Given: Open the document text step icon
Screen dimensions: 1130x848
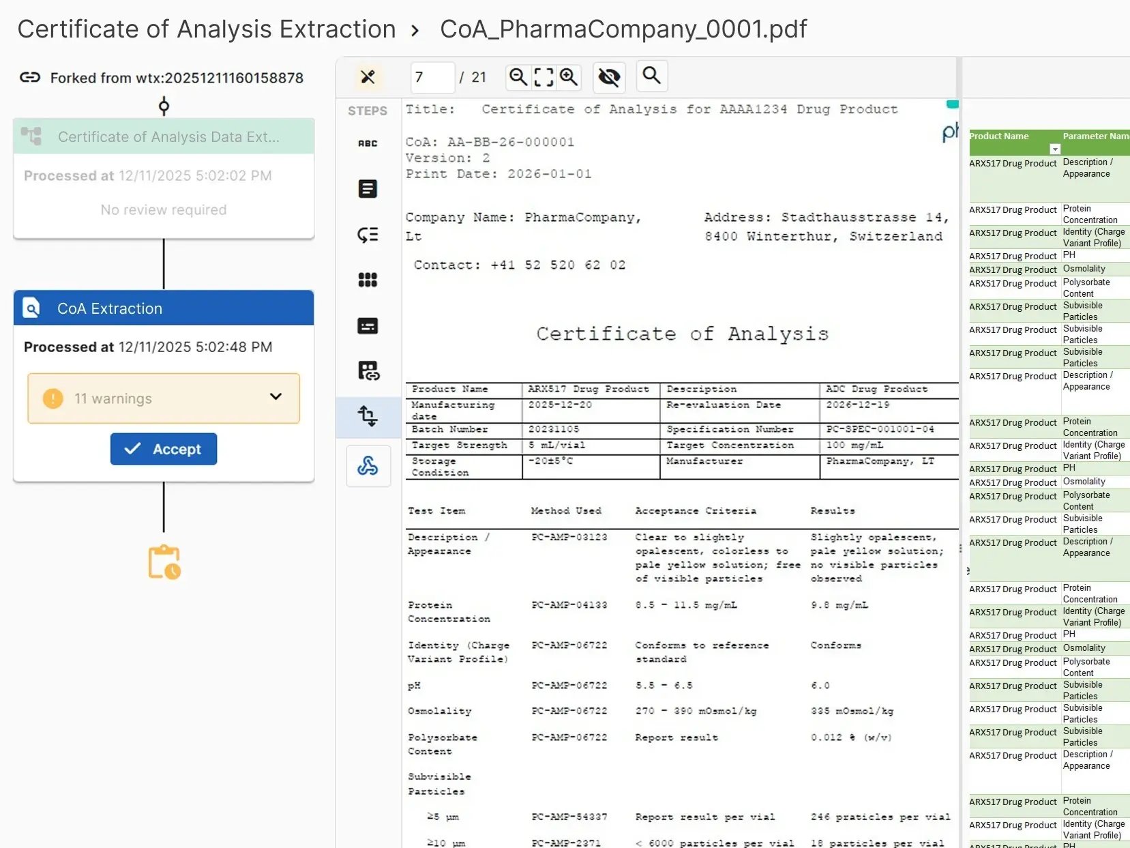Looking at the screenshot, I should pyautogui.click(x=368, y=189).
